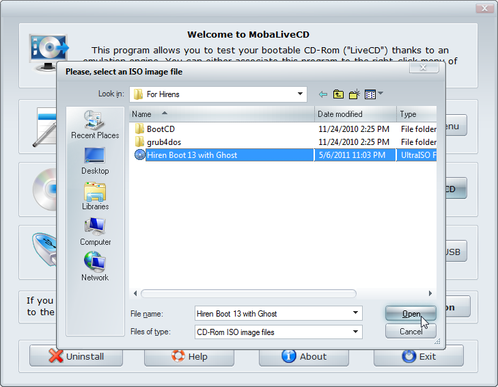Close the MobaLiveCD main window
The width and height of the screenshot is (498, 387).
pyautogui.click(x=484, y=8)
